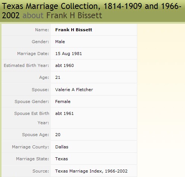Viewport: 185px width, 177px height.
Task: Click the 'Spouse:' field label
Action: click(40, 90)
